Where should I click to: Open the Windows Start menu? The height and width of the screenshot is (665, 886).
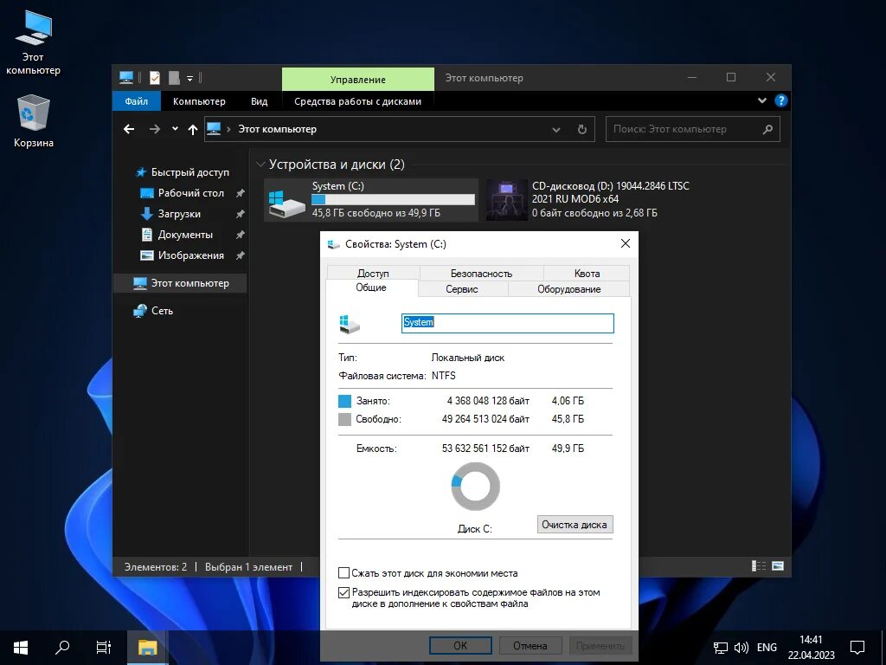pyautogui.click(x=21, y=648)
